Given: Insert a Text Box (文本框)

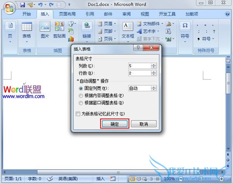Looking at the screenshot, I should pos(128,32).
